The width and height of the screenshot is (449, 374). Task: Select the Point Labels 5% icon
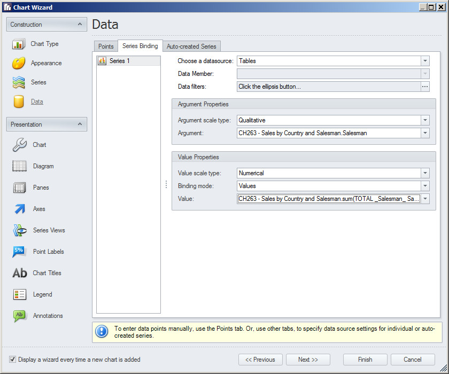pos(19,252)
